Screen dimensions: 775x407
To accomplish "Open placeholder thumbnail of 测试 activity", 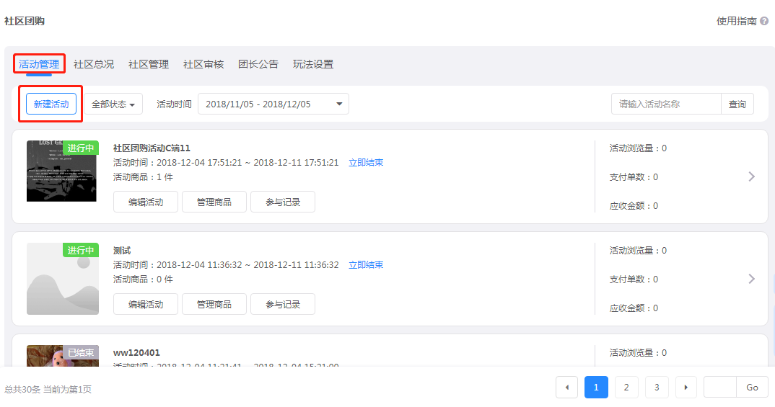I will click(x=63, y=279).
